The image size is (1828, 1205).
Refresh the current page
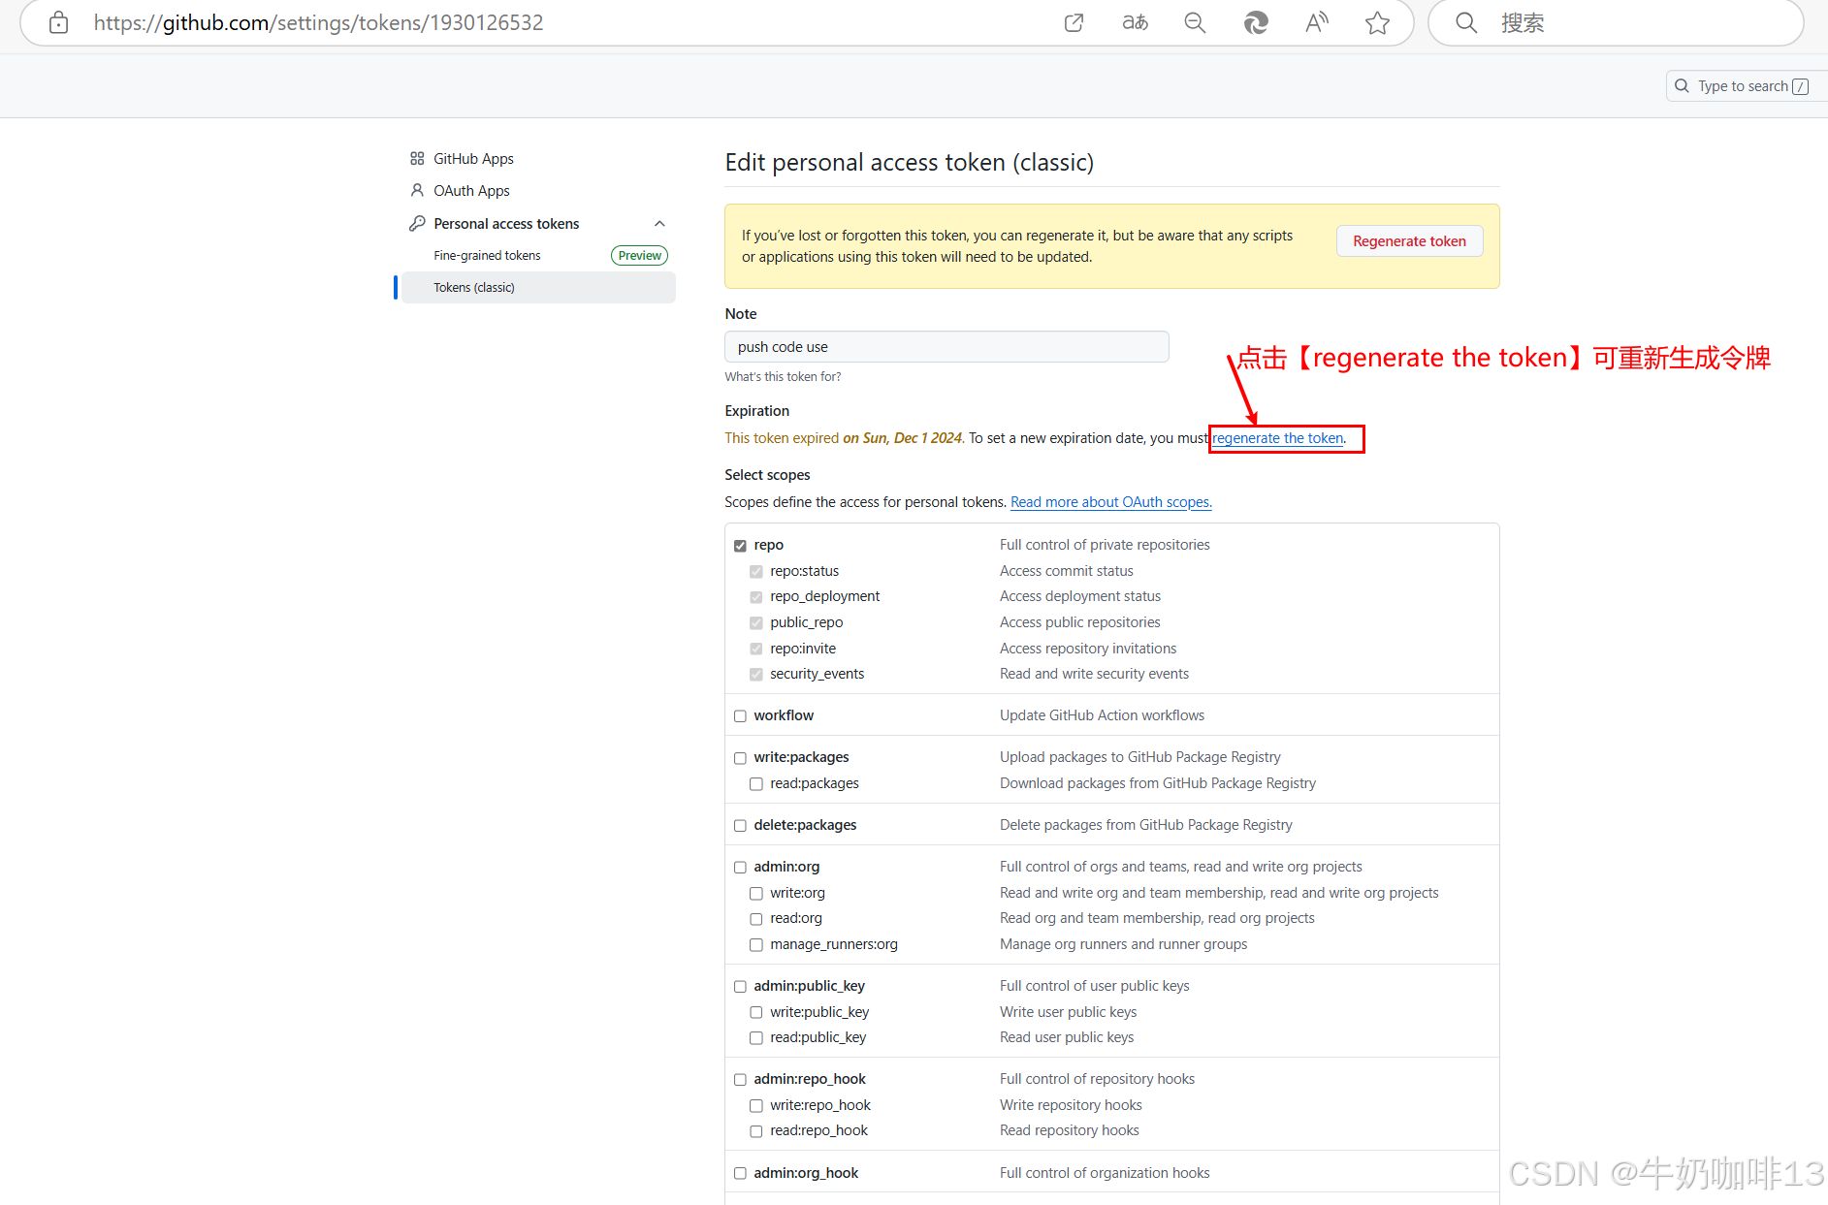[x=1256, y=22]
